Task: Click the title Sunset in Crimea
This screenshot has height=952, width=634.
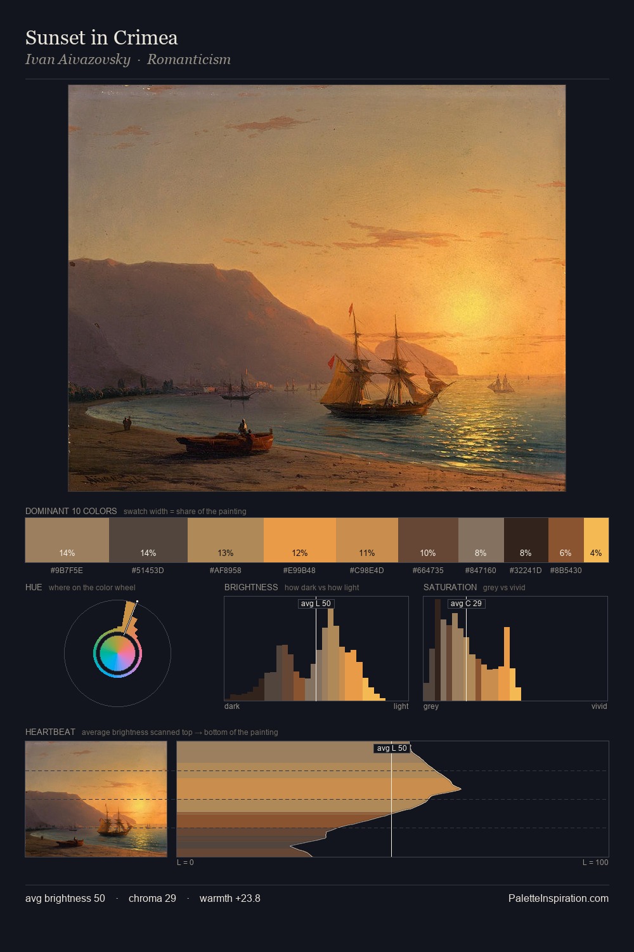Action: click(101, 37)
